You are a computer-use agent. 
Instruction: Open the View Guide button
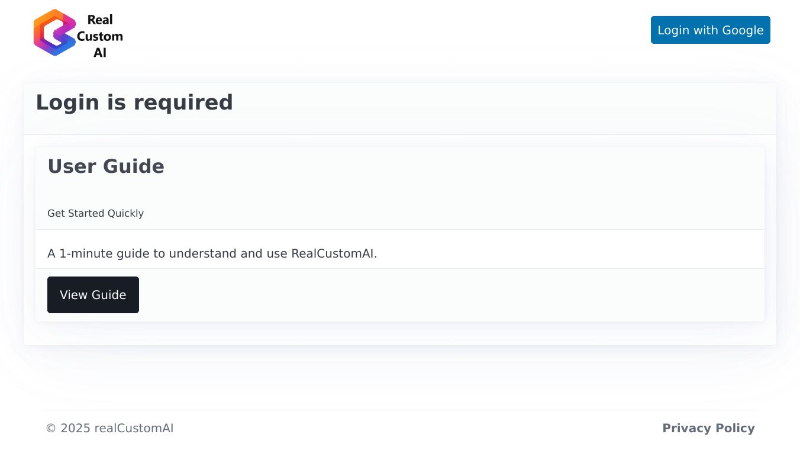click(x=93, y=295)
